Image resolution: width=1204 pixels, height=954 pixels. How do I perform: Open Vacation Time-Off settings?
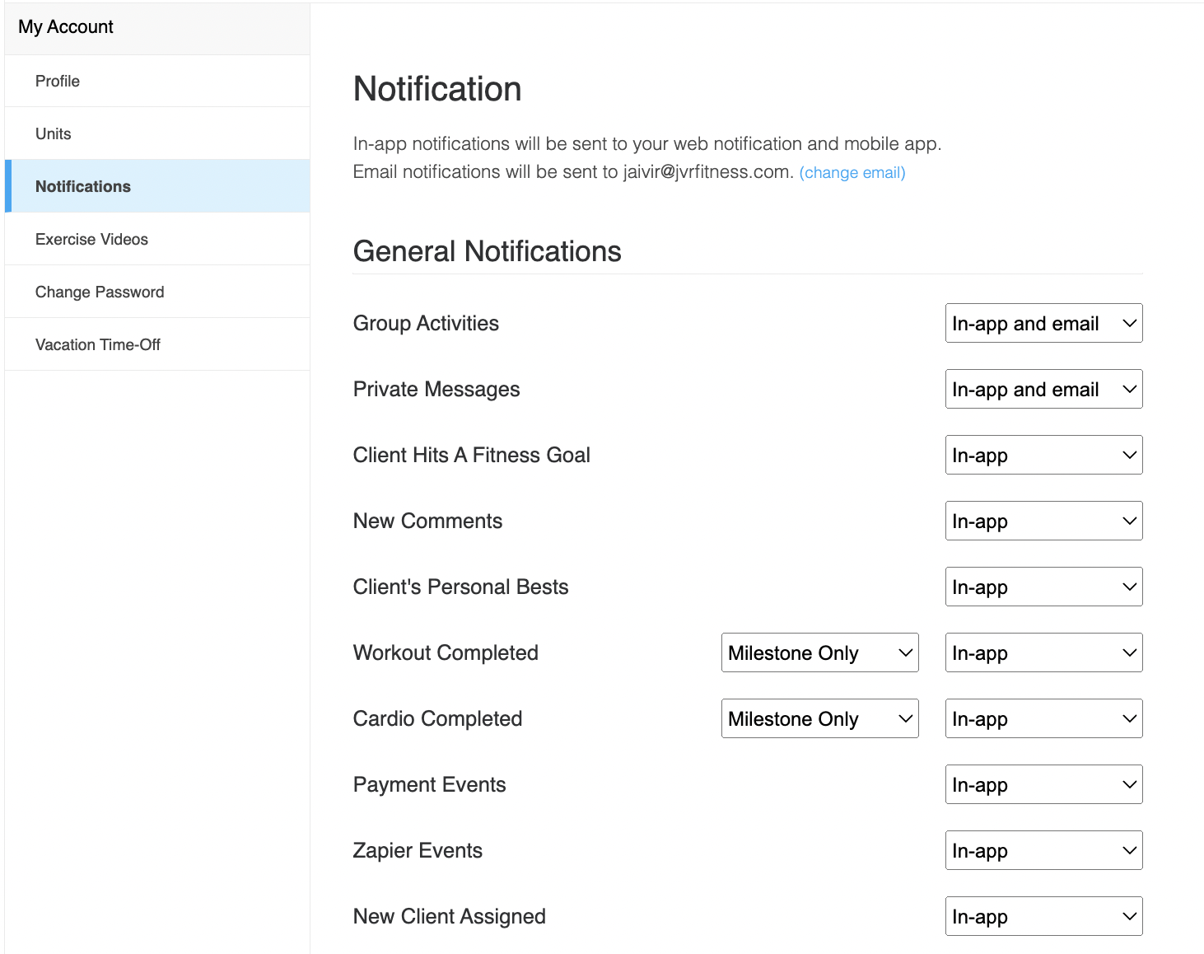click(157, 344)
